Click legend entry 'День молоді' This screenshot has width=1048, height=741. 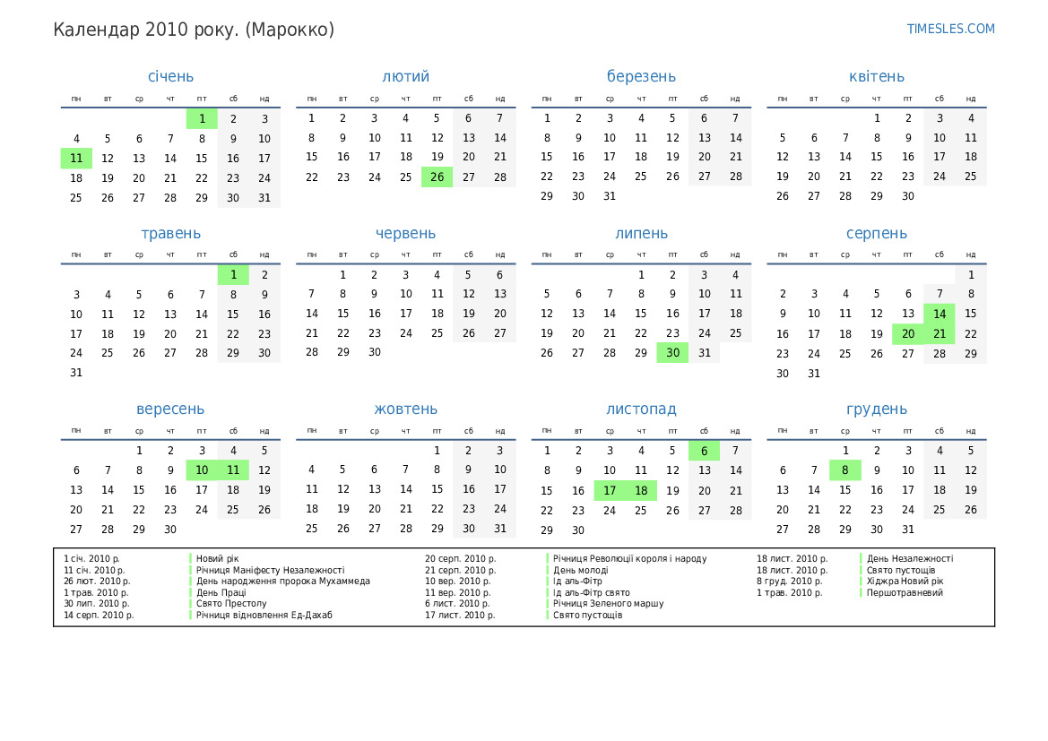[581, 570]
